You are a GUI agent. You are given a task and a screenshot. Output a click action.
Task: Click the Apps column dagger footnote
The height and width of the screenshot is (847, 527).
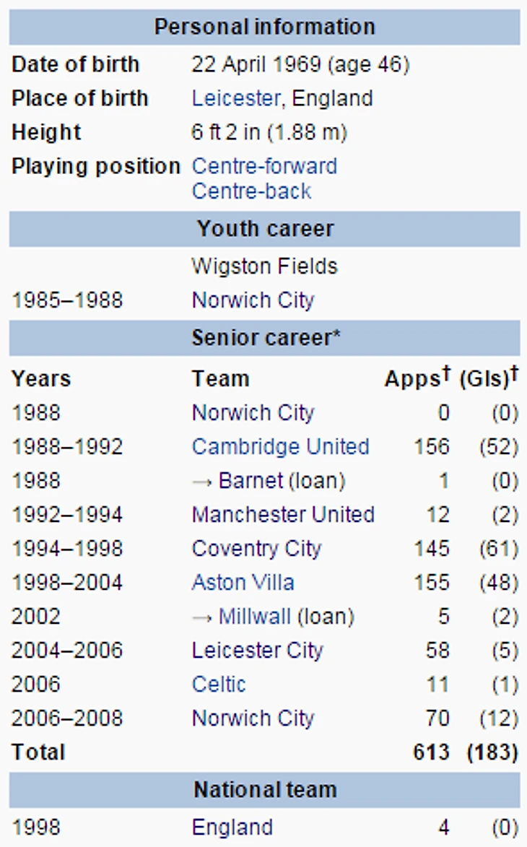click(445, 373)
